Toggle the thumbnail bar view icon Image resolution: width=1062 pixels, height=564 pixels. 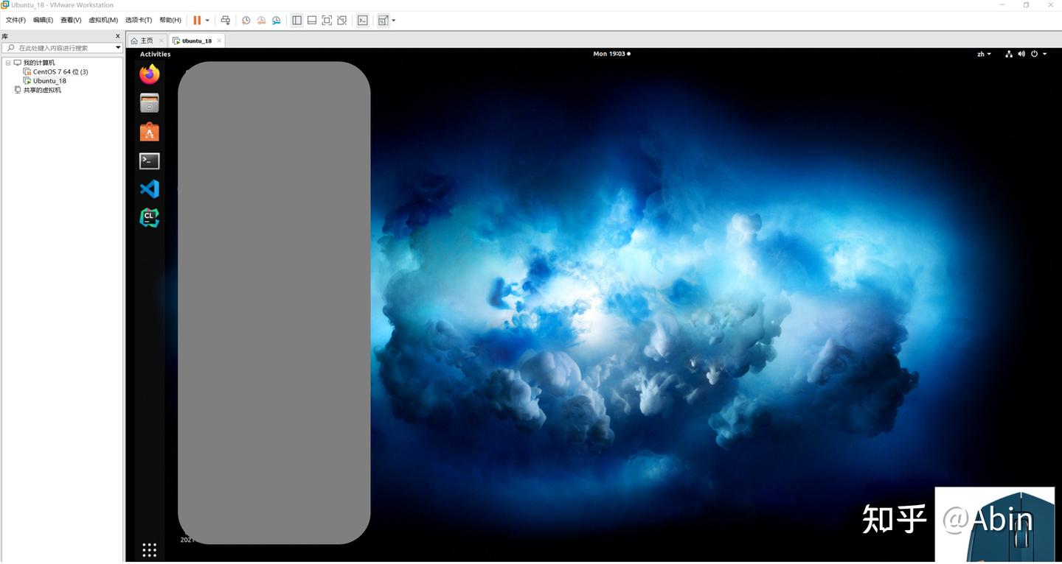coord(312,21)
